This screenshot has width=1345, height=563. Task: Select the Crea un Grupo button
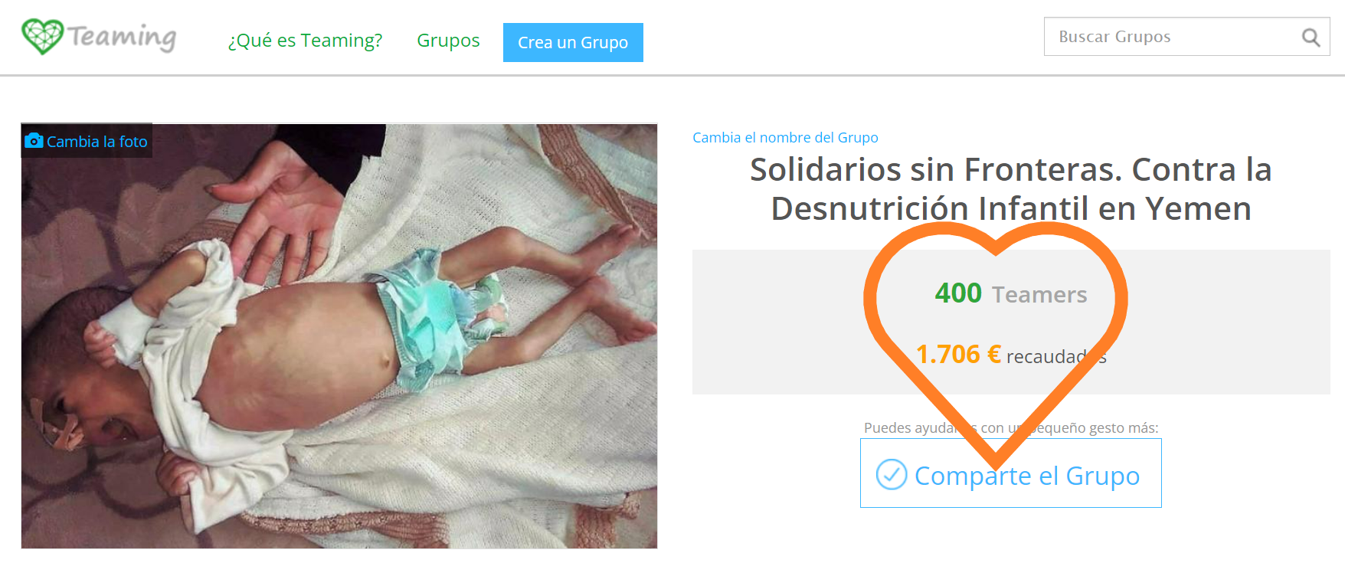pyautogui.click(x=573, y=42)
